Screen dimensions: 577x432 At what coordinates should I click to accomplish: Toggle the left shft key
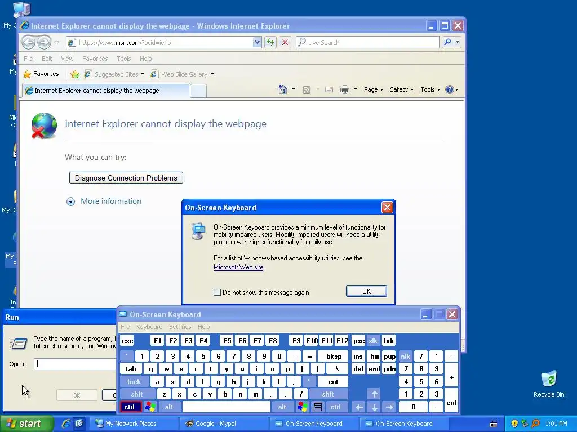coord(137,394)
